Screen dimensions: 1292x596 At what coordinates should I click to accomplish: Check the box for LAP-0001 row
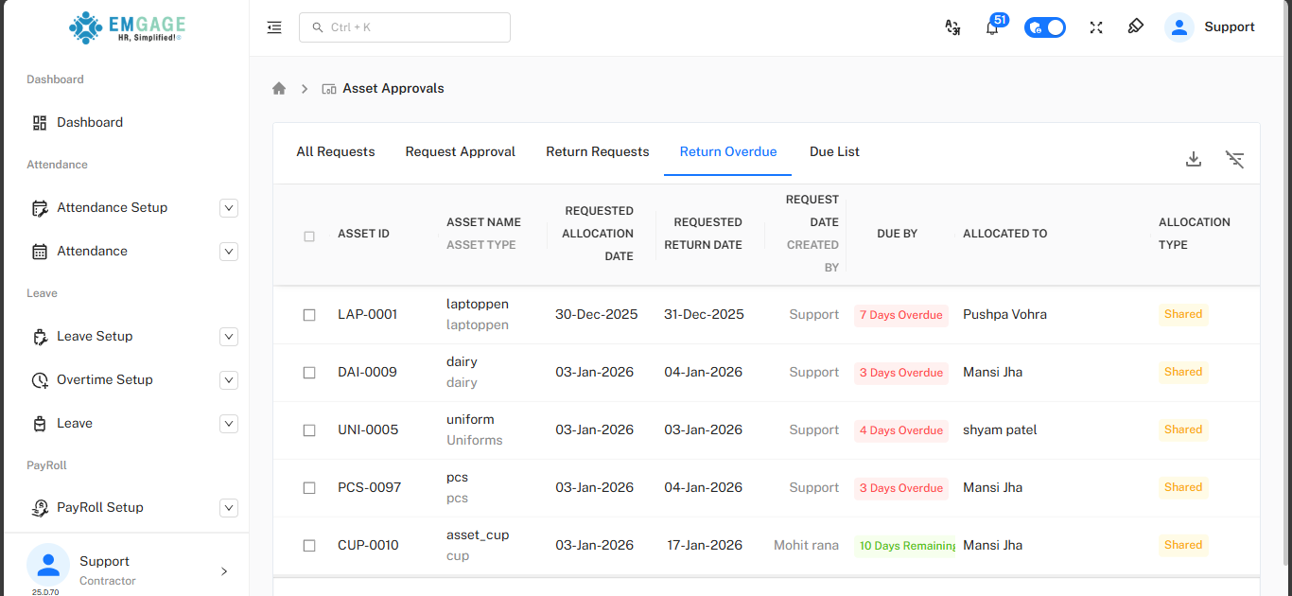[309, 315]
